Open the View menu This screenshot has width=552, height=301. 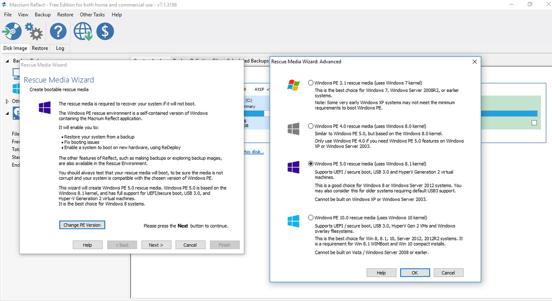23,15
